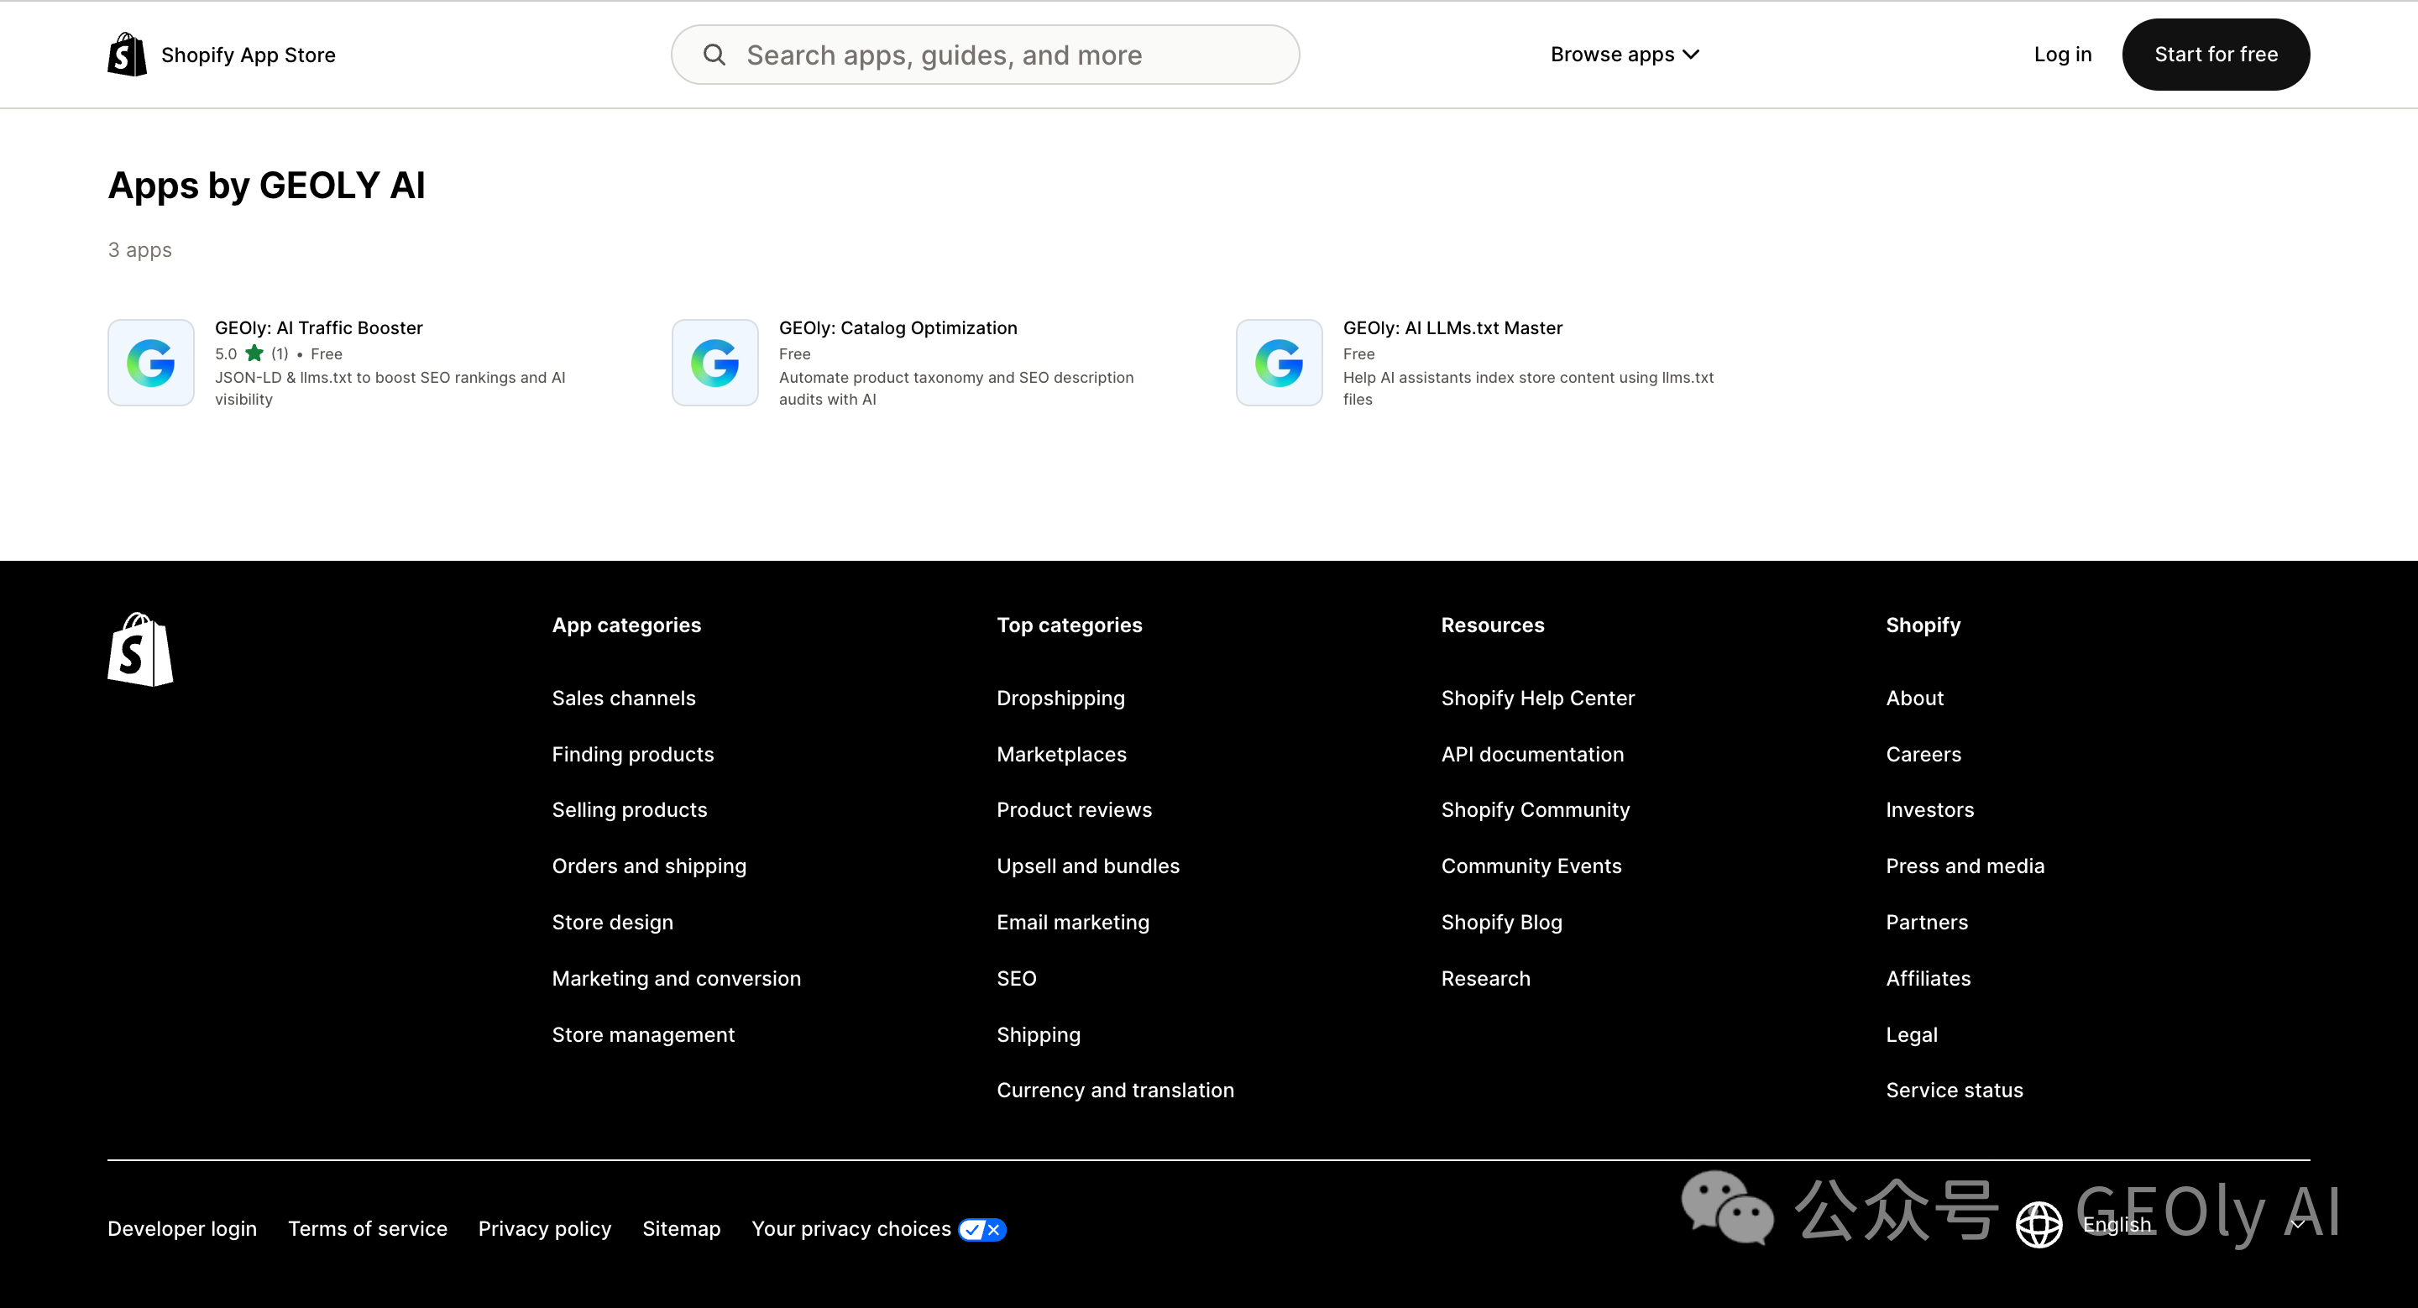Read the Terms of service

click(x=368, y=1229)
